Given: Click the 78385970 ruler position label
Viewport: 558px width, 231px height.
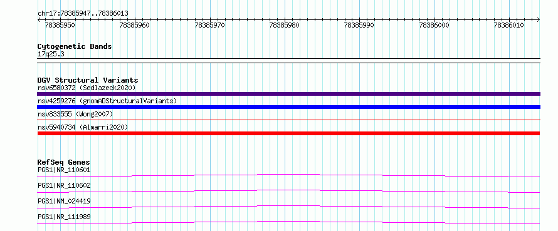Looking at the screenshot, I should [x=209, y=25].
